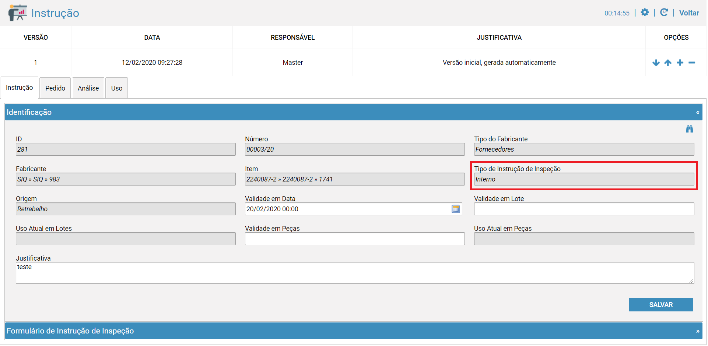
Task: Click the OPÇÕES column header
Action: (x=676, y=38)
